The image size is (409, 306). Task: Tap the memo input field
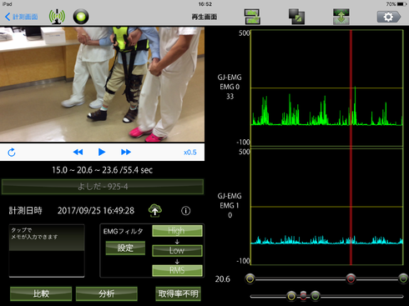[x=47, y=250]
